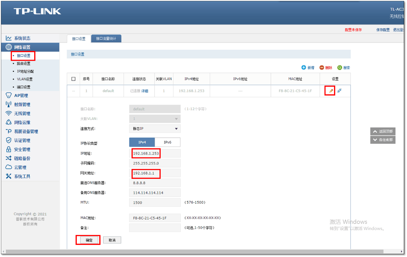Click the blue plus 新增 icon
The image size is (407, 257).
(303, 67)
